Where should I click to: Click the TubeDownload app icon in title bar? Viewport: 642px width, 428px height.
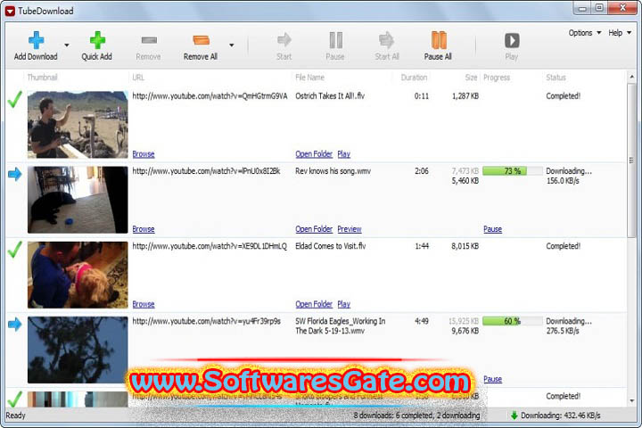pyautogui.click(x=10, y=11)
